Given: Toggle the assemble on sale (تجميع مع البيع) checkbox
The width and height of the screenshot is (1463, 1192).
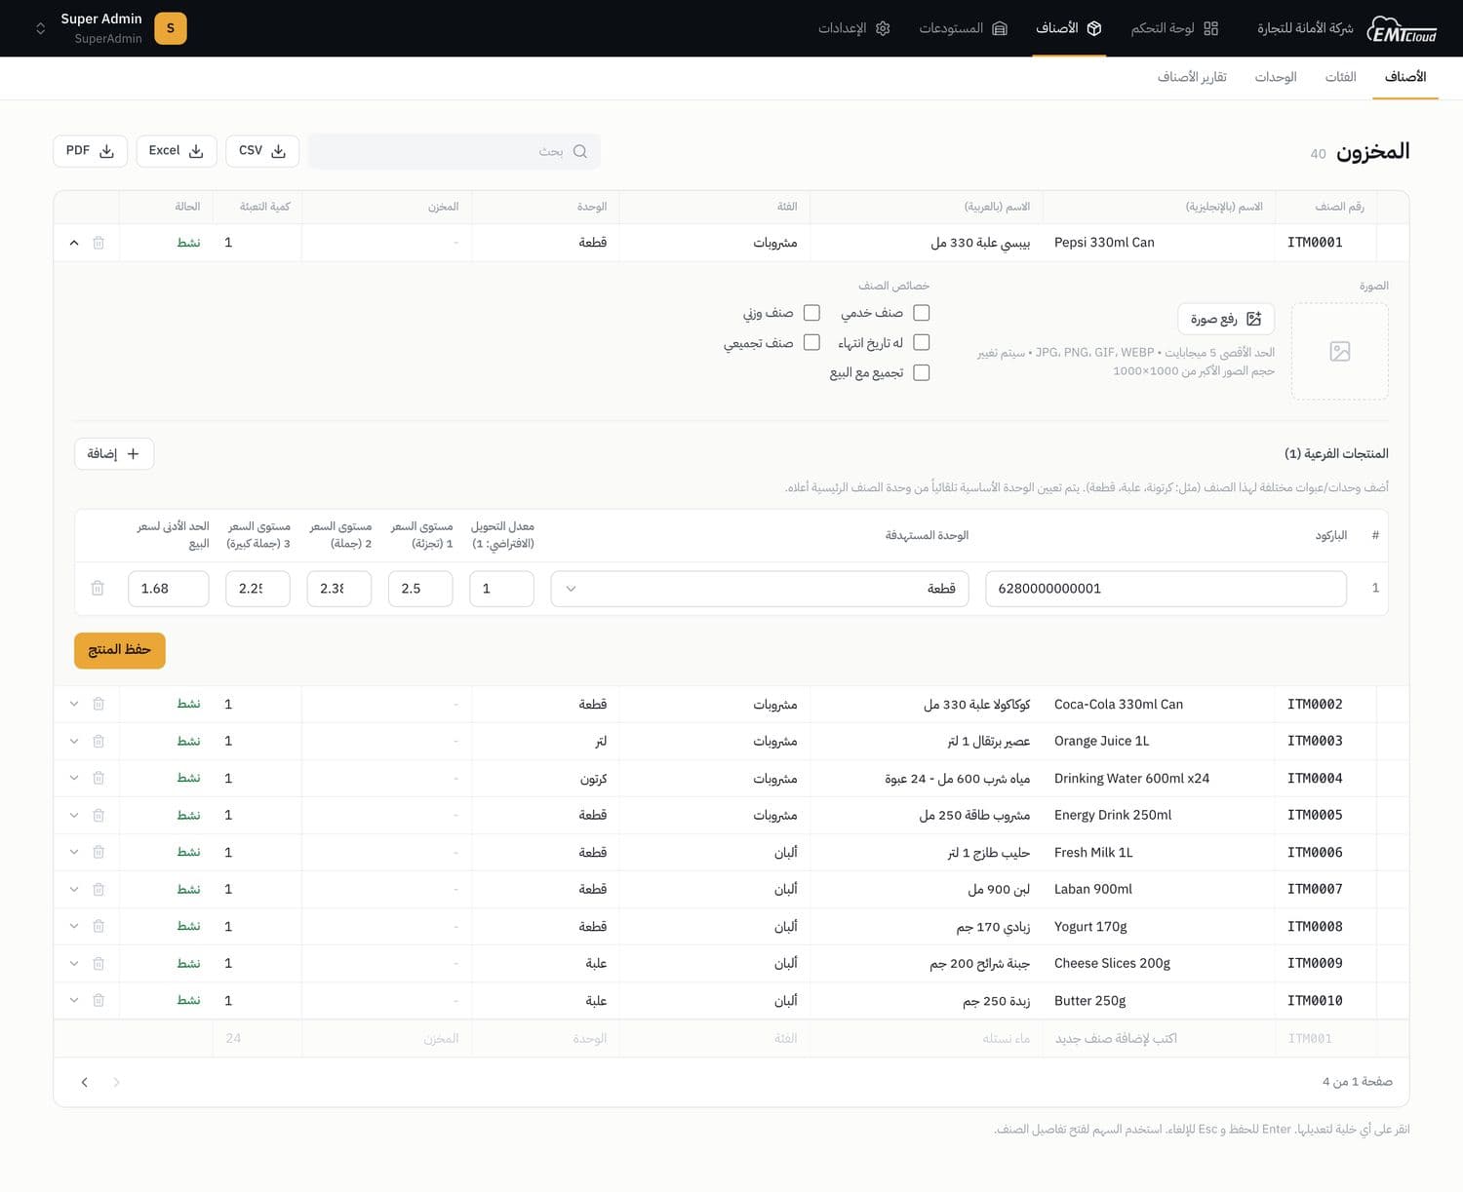Looking at the screenshot, I should 922,372.
